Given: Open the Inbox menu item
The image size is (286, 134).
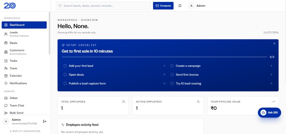Looking at the screenshot, I should coord(24,98).
